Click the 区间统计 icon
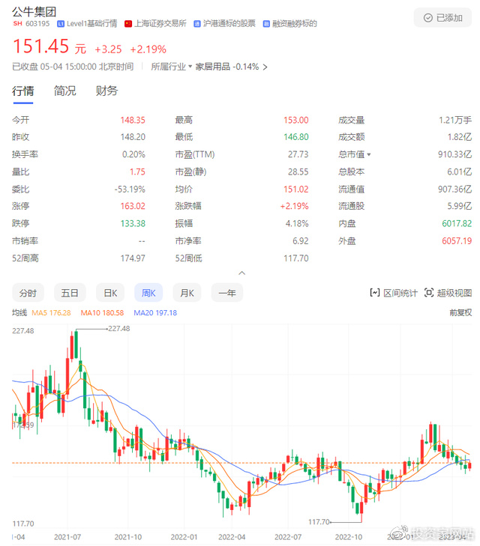Image resolution: width=480 pixels, height=546 pixels. [375, 293]
